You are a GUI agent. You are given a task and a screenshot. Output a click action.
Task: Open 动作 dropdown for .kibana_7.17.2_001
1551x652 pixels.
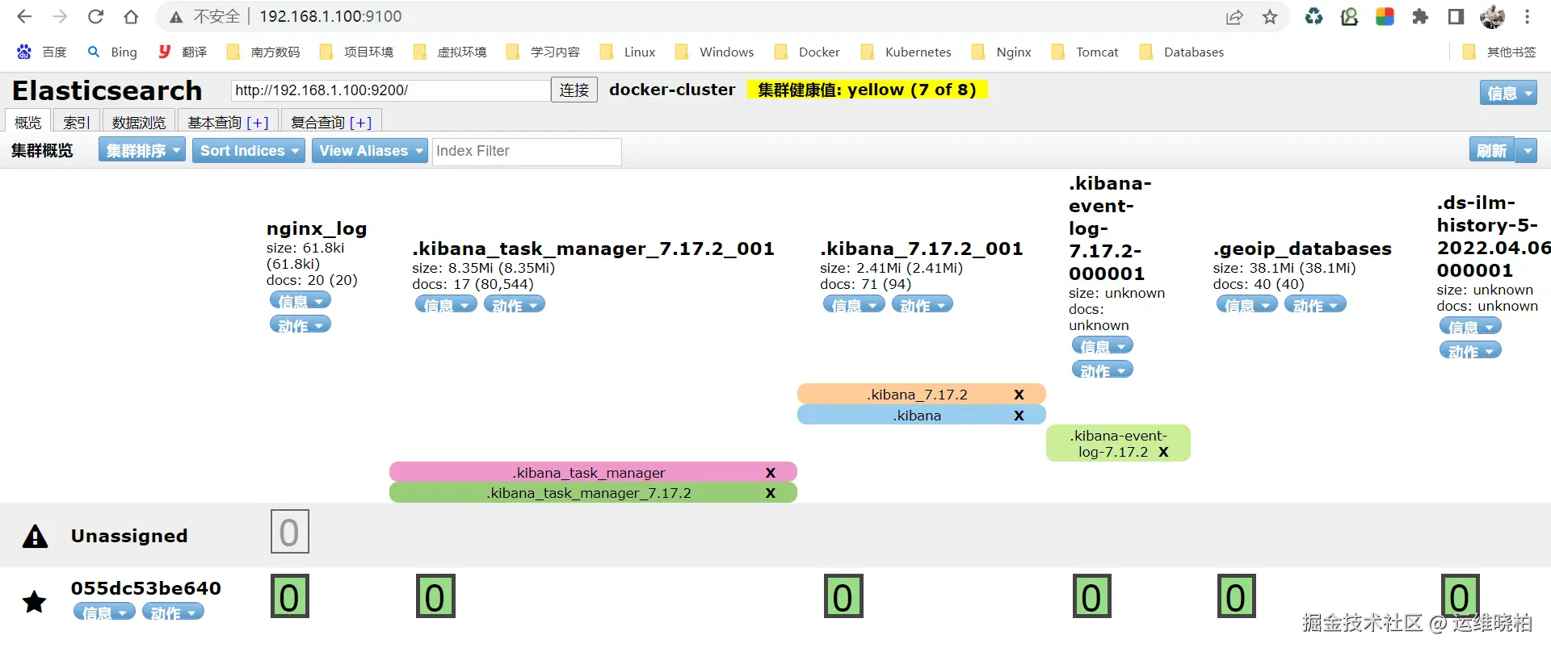pos(923,305)
